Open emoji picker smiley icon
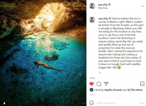The height and width of the screenshot is (106, 146). pos(92,103)
